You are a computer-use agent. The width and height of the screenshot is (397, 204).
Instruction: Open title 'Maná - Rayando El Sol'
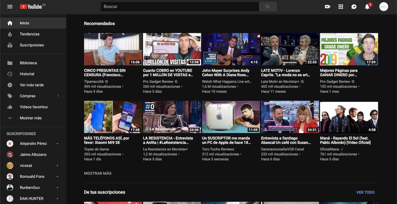(x=345, y=140)
